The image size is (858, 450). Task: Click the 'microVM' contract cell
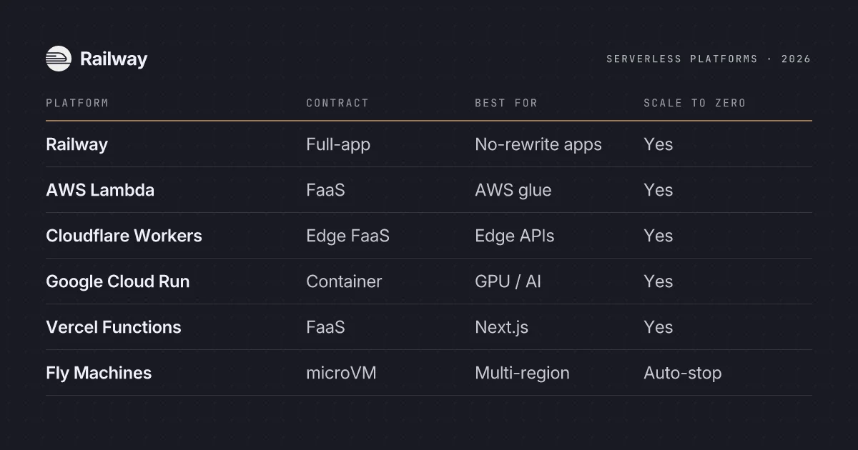tap(341, 373)
